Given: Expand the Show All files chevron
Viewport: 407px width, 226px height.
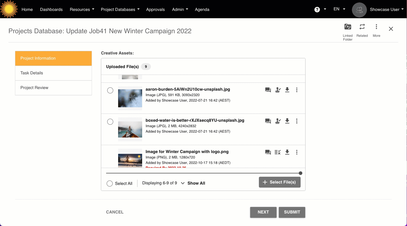Looking at the screenshot, I should (183, 183).
